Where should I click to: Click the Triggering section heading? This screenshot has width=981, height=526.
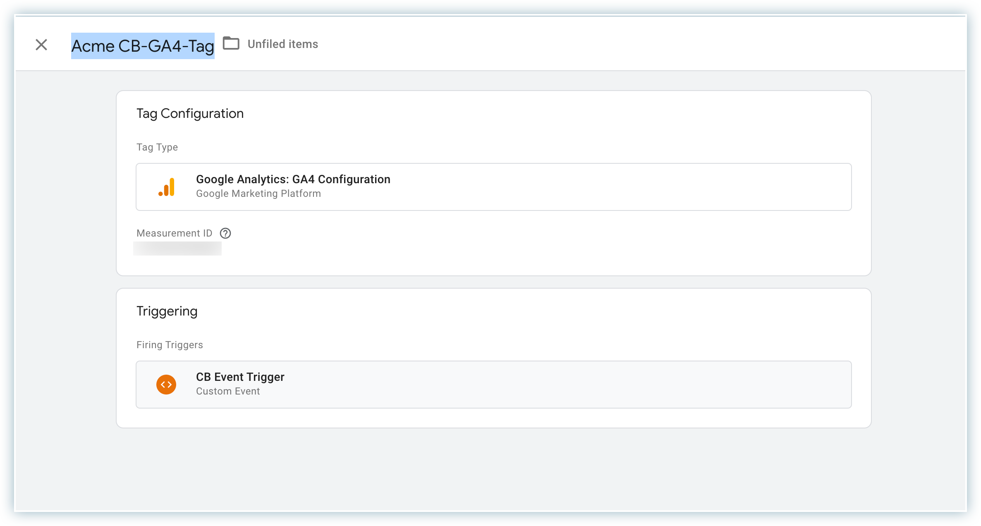pyautogui.click(x=167, y=311)
